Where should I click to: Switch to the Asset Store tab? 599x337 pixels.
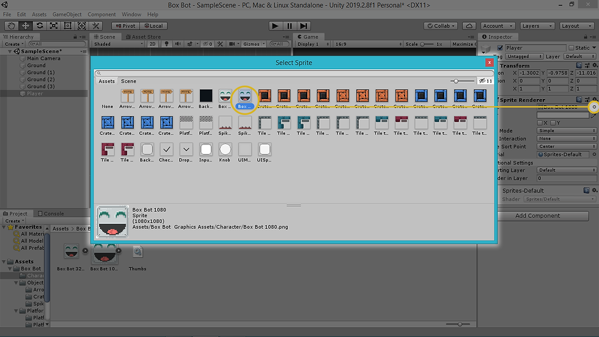[143, 37]
